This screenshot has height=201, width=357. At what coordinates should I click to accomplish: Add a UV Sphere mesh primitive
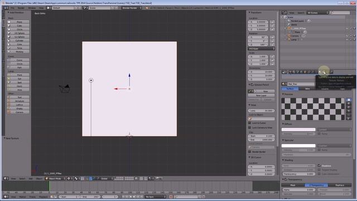pyautogui.click(x=18, y=33)
